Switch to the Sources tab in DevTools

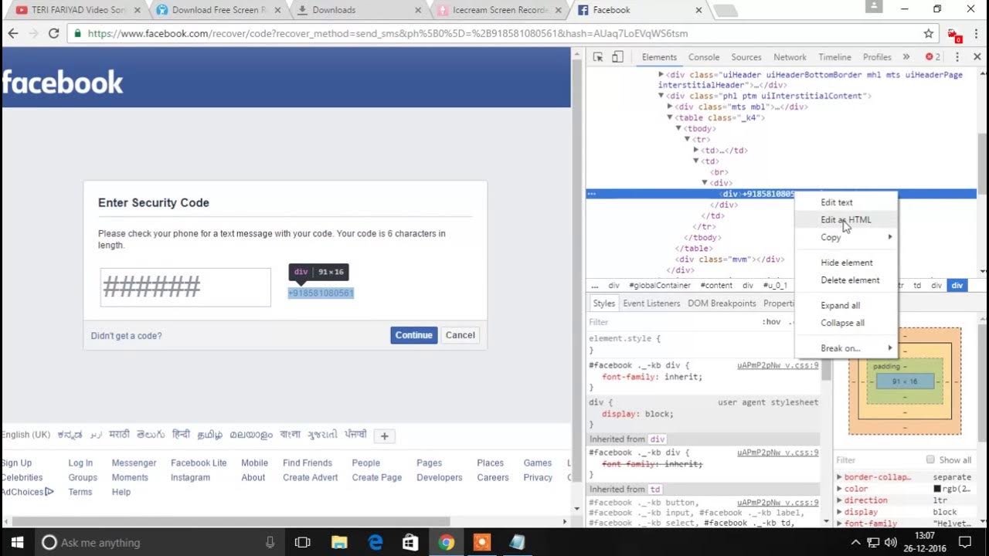[x=746, y=57]
